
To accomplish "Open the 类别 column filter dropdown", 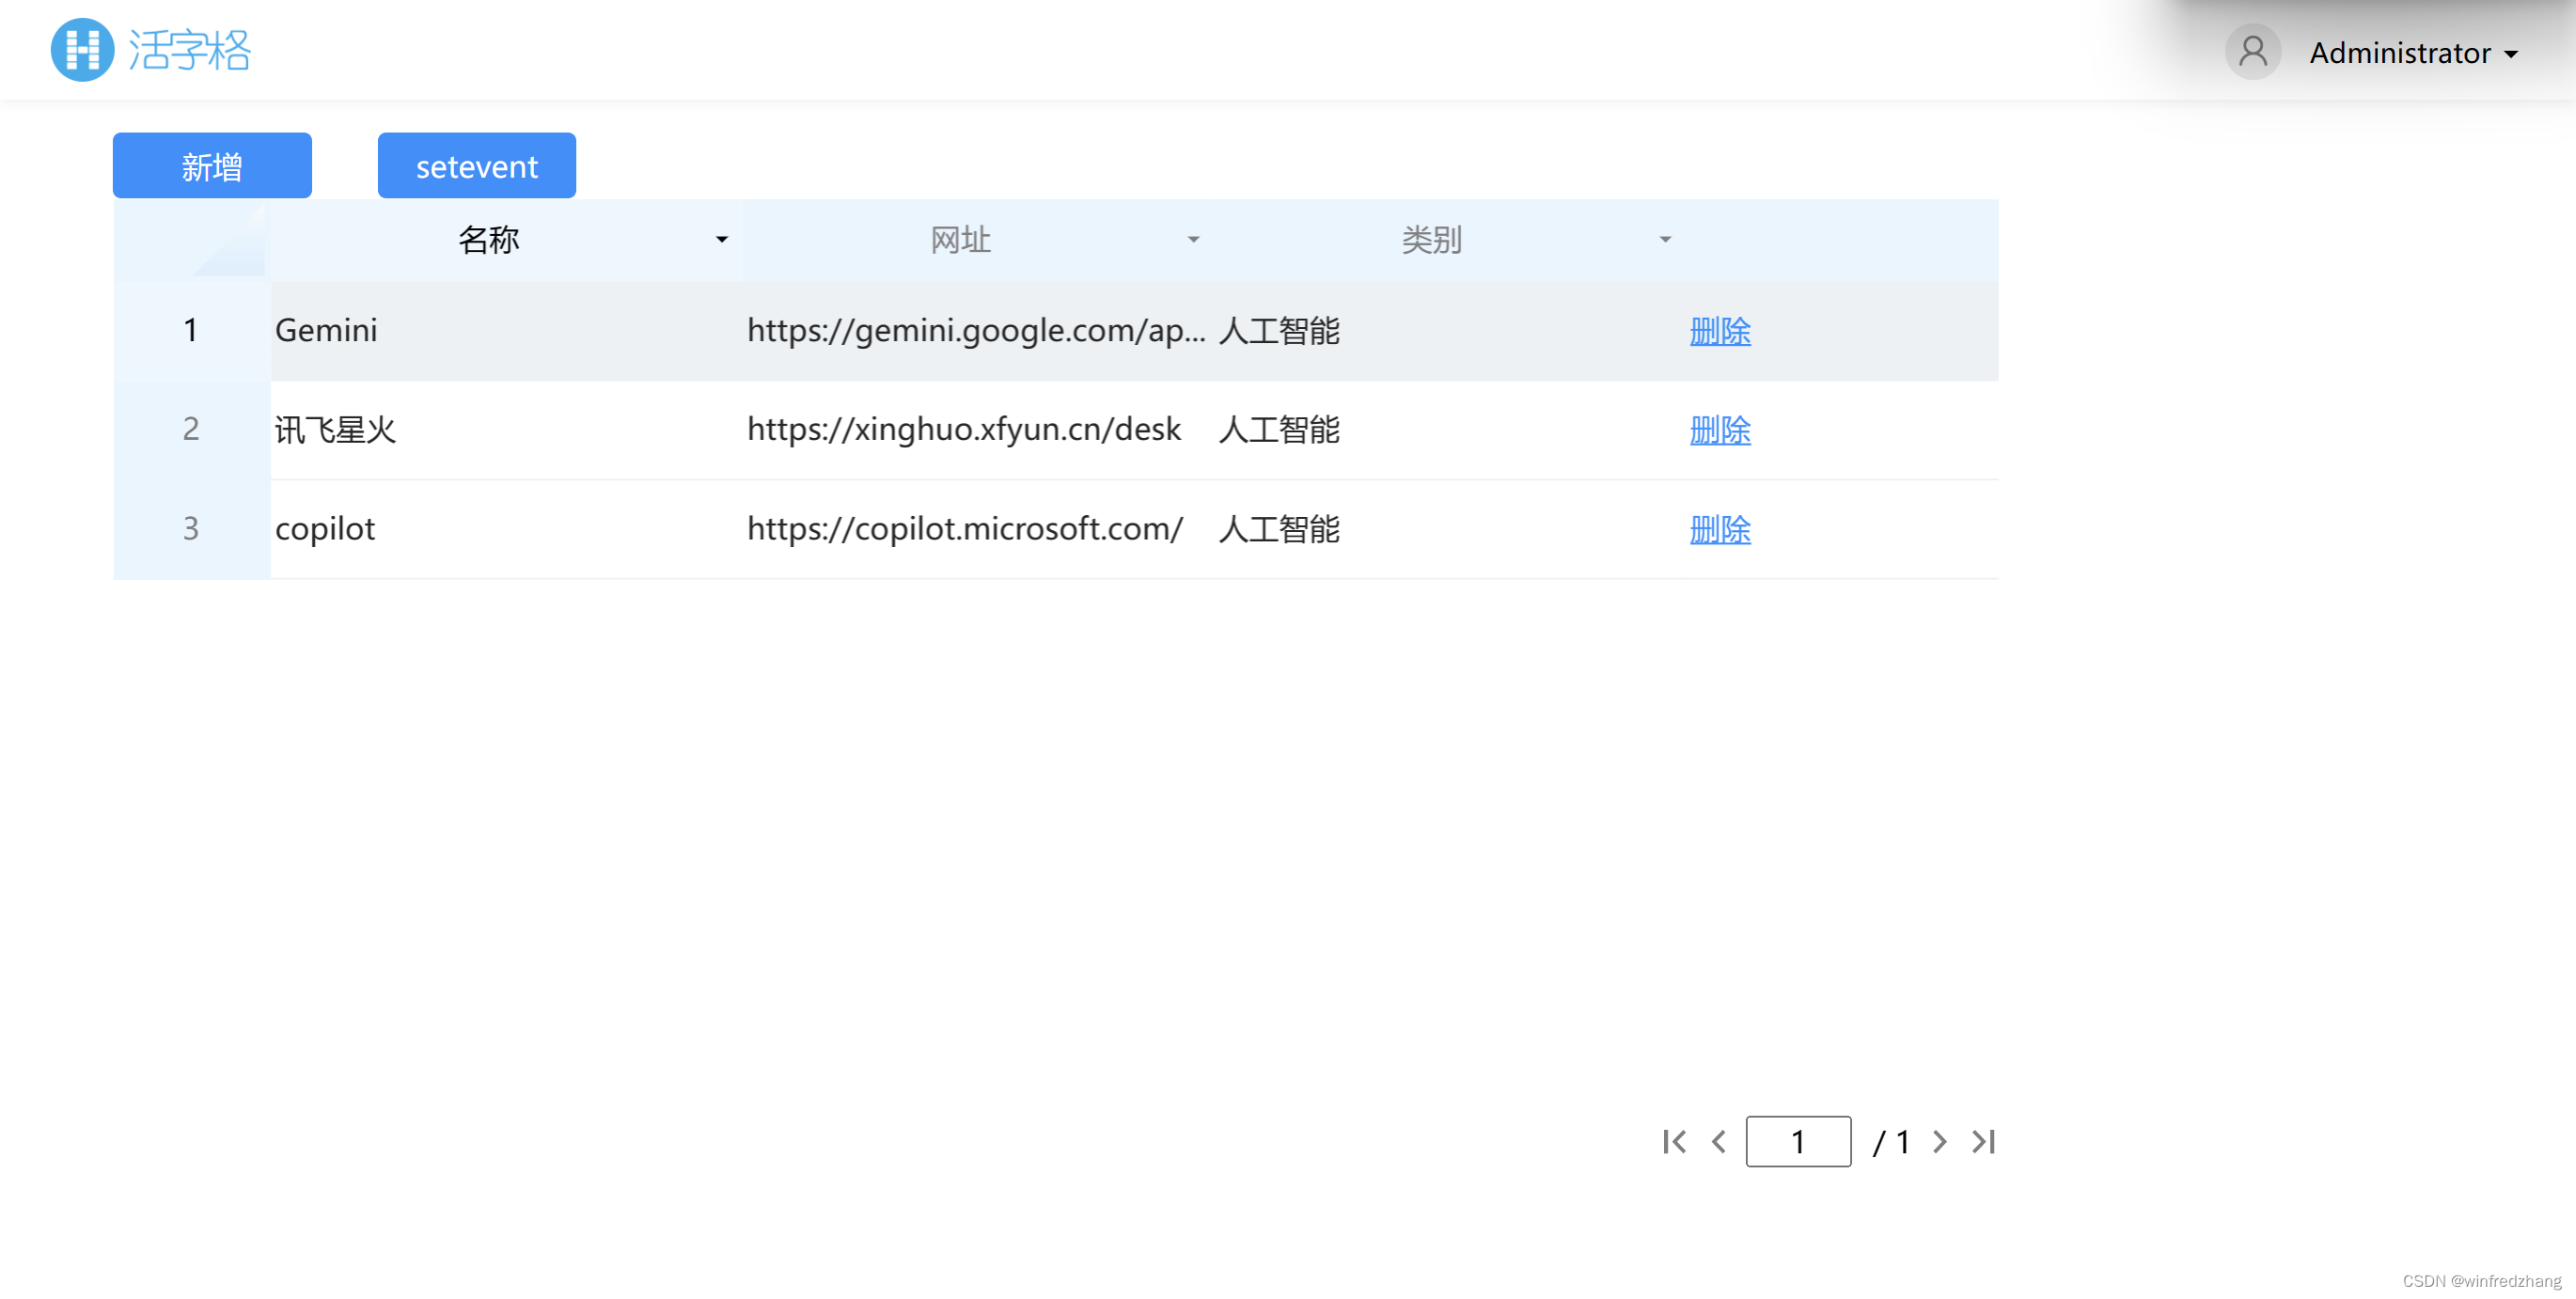I will click(x=1664, y=239).
